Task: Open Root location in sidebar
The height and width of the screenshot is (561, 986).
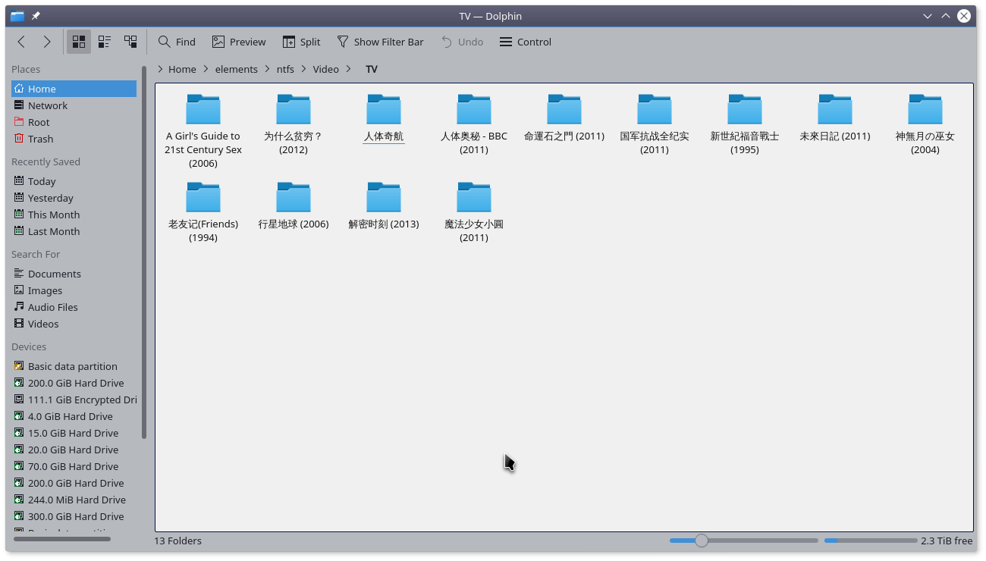Action: click(39, 122)
